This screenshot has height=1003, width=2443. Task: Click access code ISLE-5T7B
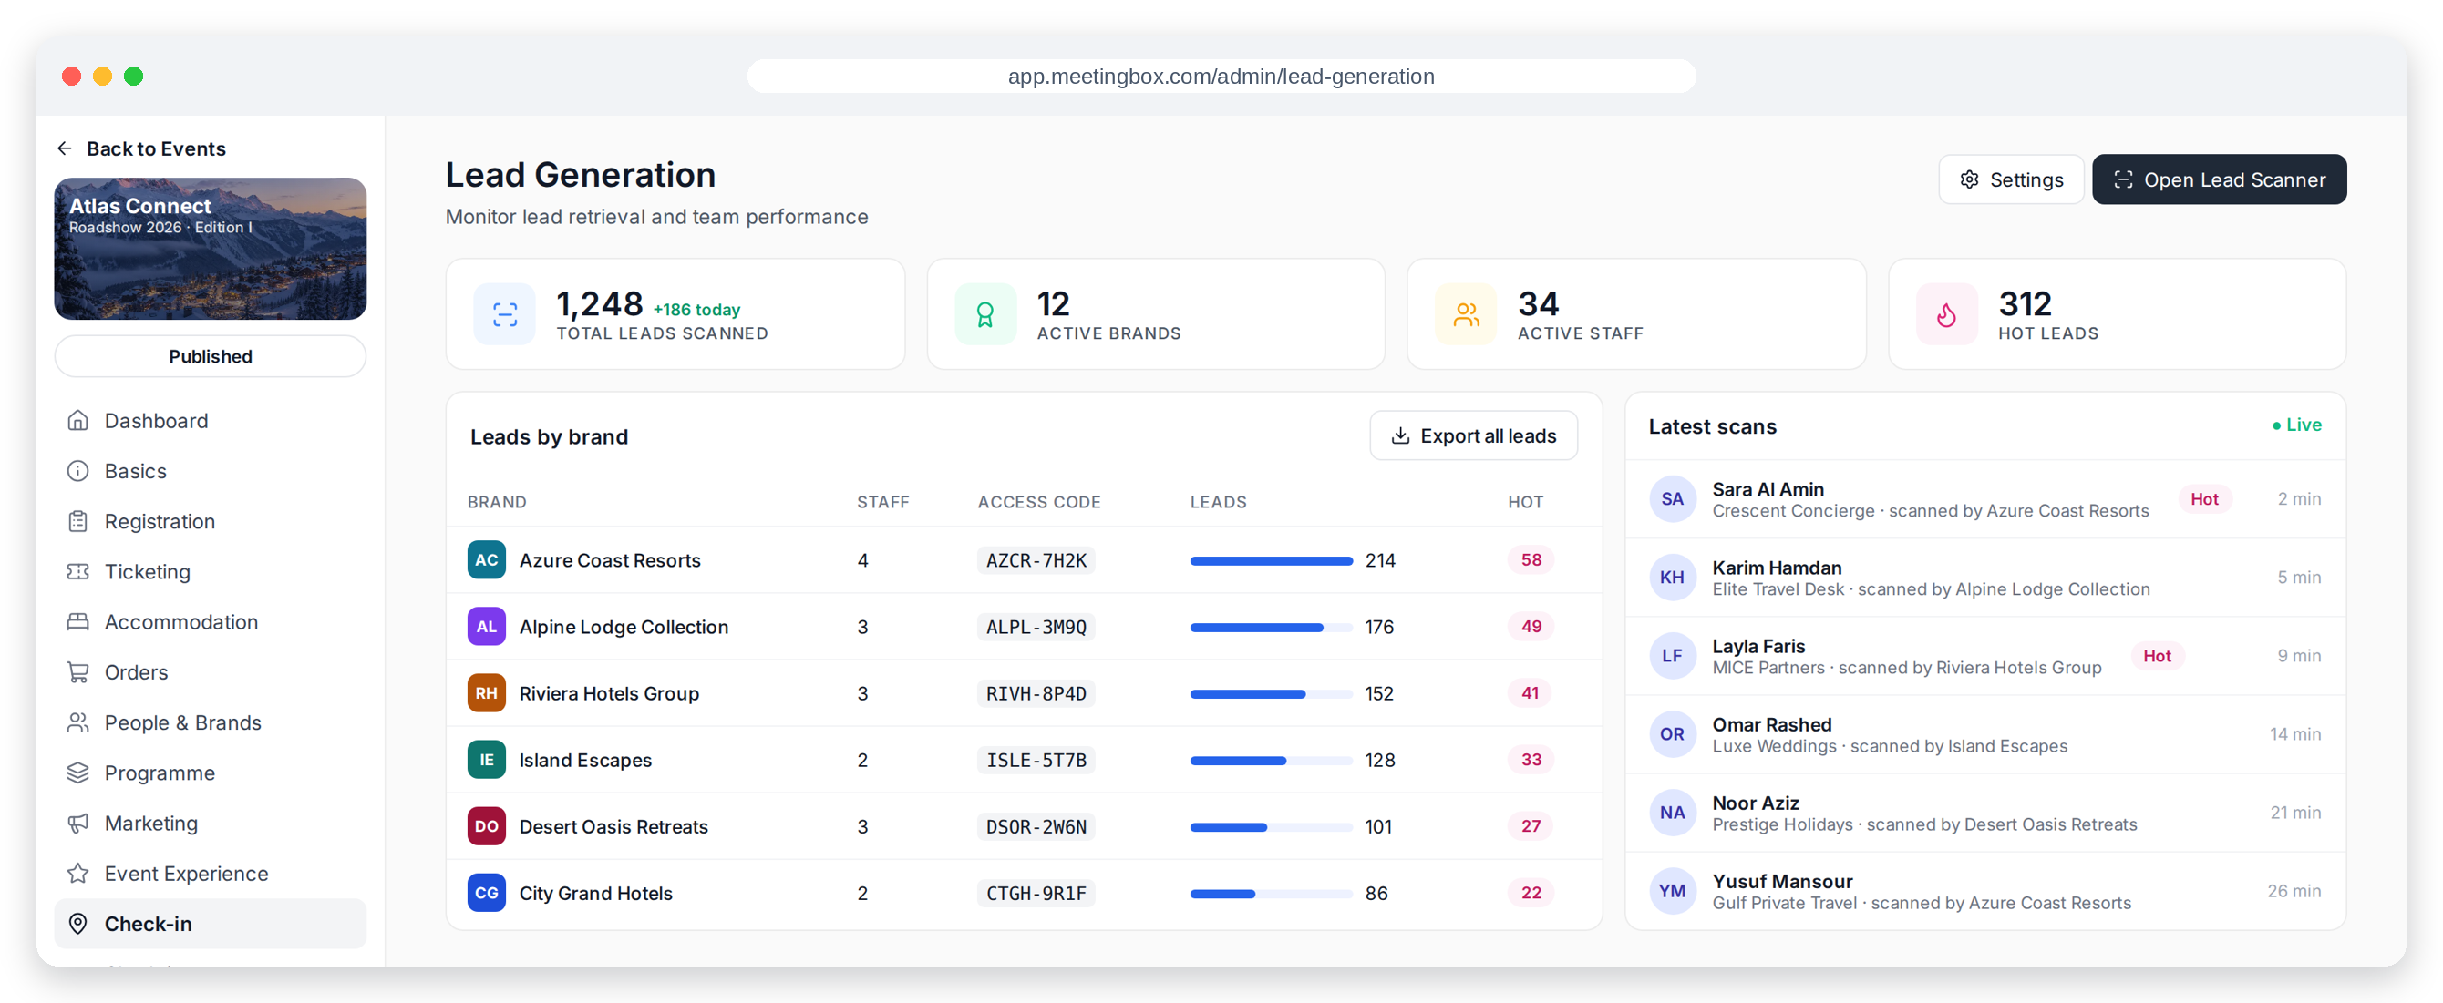[1036, 760]
